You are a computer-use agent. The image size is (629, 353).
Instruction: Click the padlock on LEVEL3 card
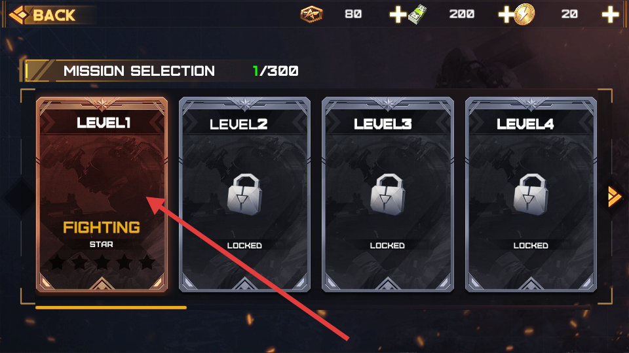point(387,195)
